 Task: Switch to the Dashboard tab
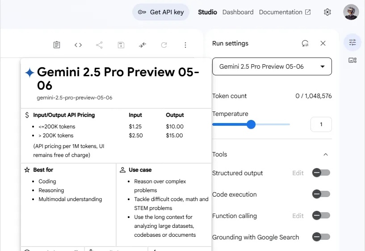[238, 12]
